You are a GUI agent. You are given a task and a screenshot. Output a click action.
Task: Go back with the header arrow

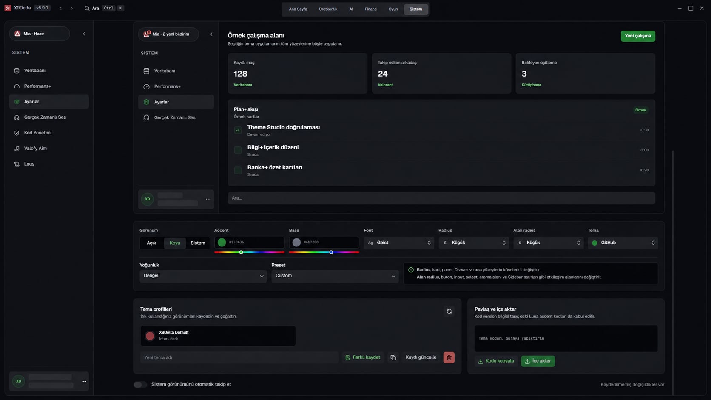point(60,8)
